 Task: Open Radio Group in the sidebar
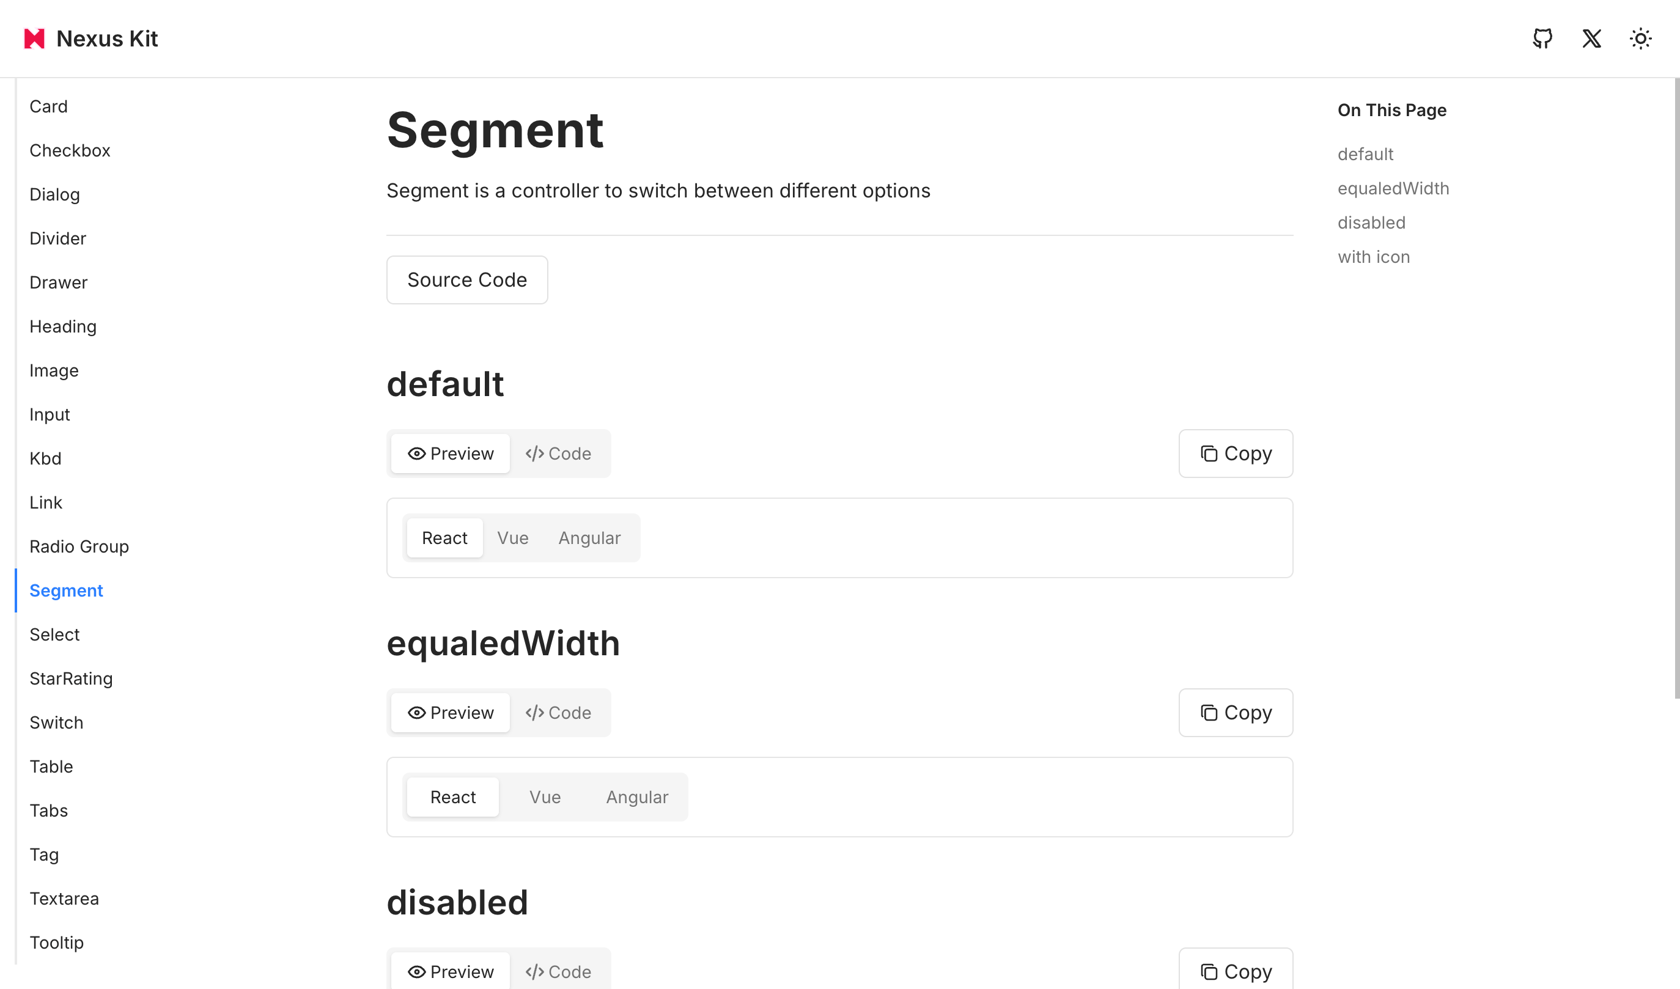pos(79,546)
